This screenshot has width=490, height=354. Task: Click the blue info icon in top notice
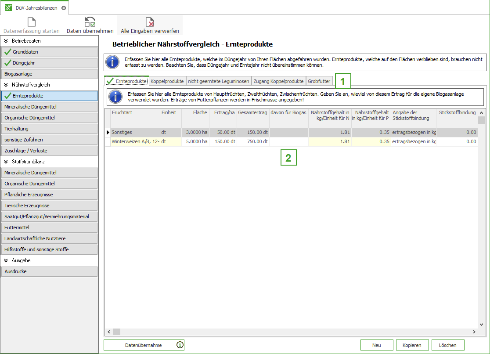pos(113,62)
